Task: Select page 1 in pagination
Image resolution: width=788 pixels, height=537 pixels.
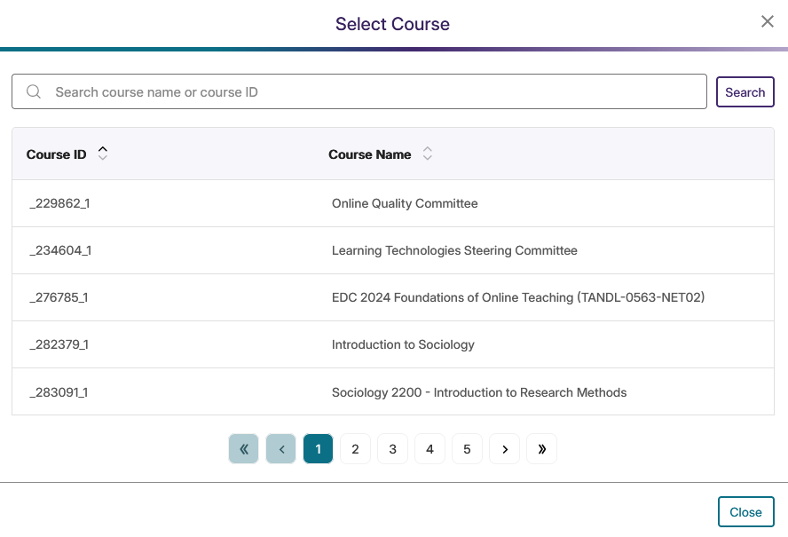Action: (x=318, y=448)
